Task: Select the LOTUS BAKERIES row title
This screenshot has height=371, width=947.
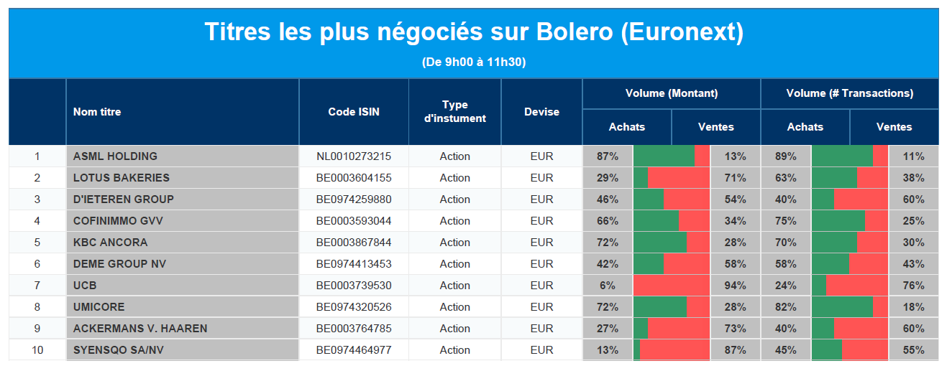Action: (x=121, y=178)
